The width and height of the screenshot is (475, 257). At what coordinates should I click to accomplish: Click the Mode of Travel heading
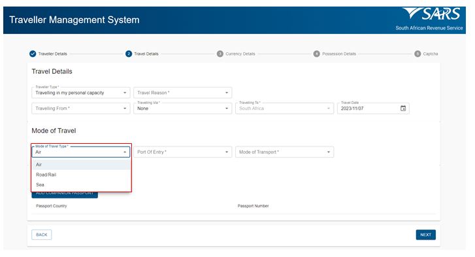pyautogui.click(x=54, y=131)
